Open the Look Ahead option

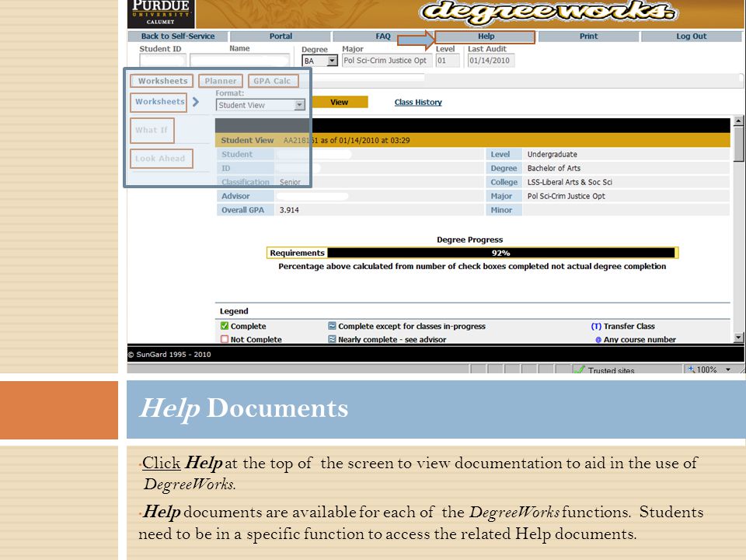pos(162,159)
